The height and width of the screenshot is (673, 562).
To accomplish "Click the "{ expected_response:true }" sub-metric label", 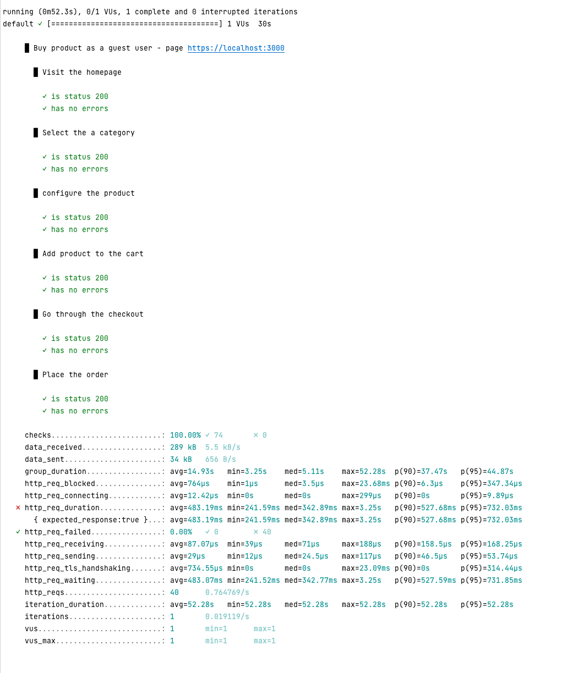I will [x=90, y=520].
